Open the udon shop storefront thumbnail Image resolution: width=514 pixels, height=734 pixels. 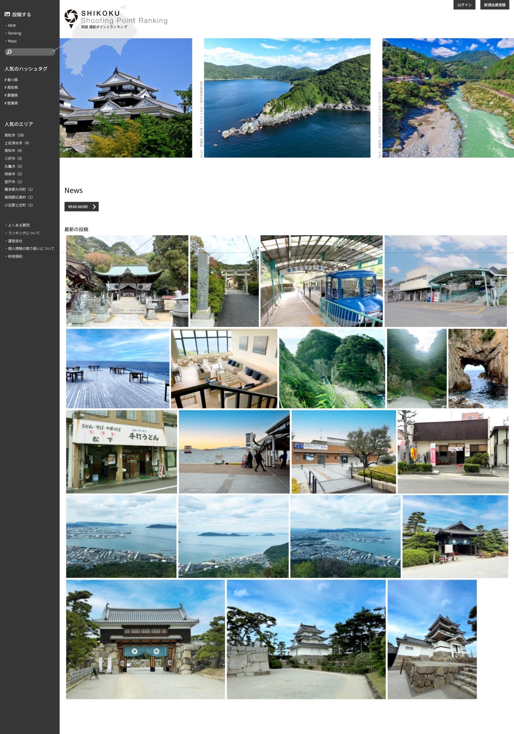(121, 451)
